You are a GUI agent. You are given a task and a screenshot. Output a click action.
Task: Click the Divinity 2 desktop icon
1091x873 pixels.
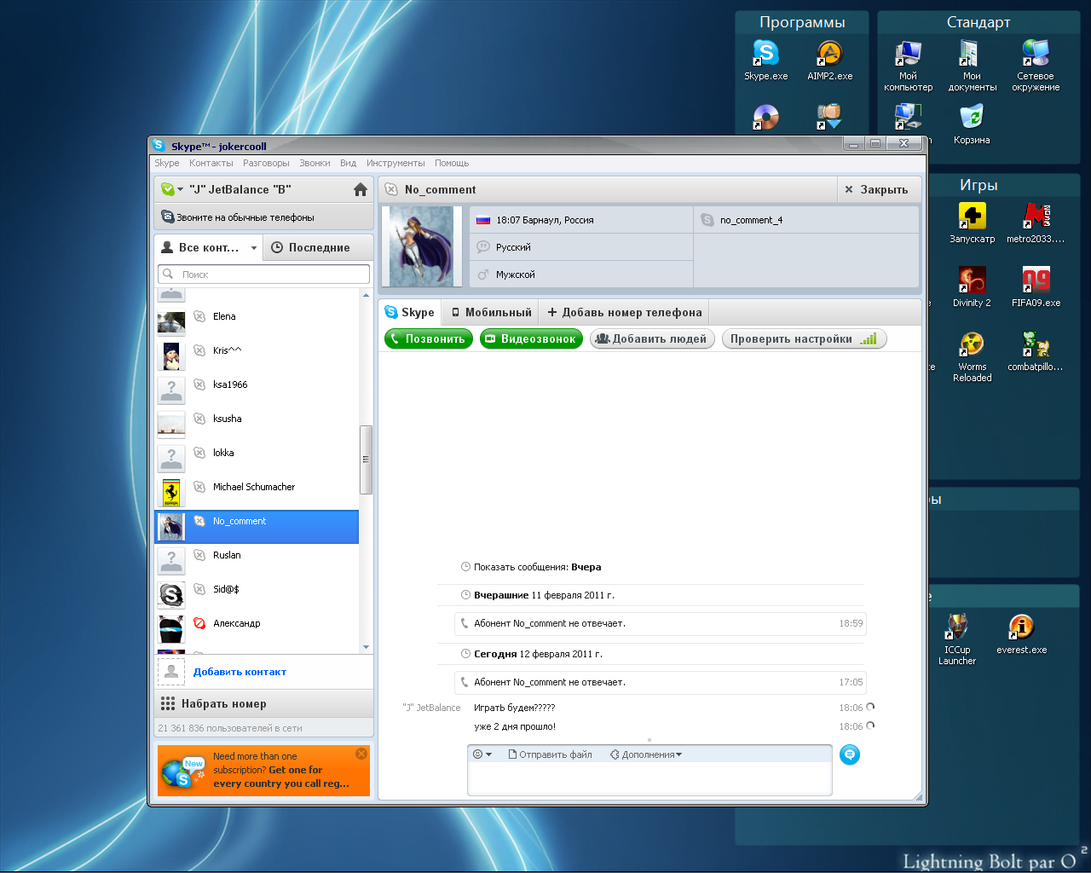(972, 287)
